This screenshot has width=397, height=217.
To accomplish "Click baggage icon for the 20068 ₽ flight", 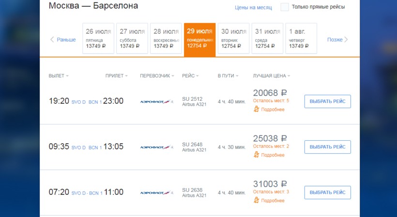I will tap(257, 109).
